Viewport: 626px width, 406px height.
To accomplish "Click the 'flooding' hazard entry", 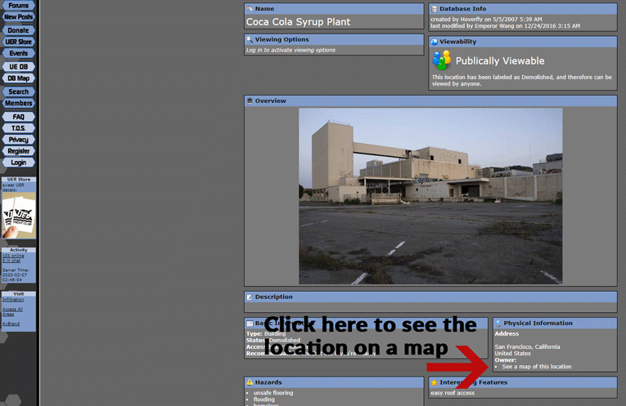I will [x=263, y=399].
